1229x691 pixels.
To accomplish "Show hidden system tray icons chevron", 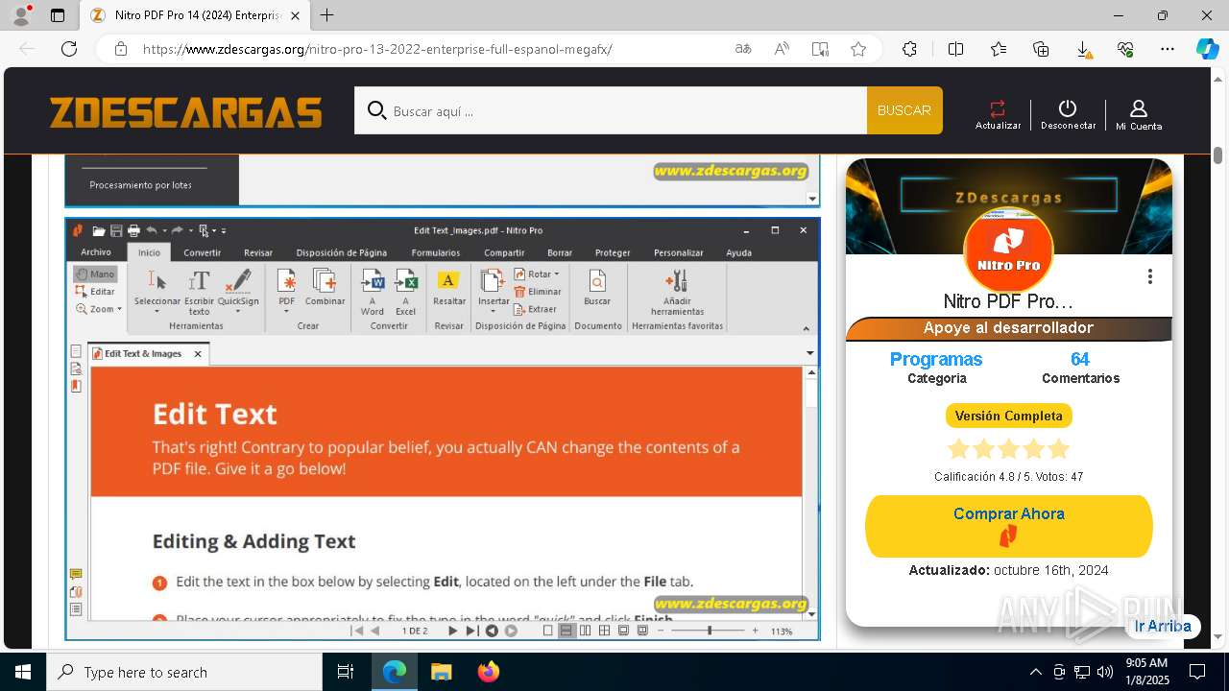I will coord(1035,672).
